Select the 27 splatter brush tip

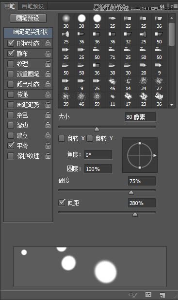click(x=159, y=84)
